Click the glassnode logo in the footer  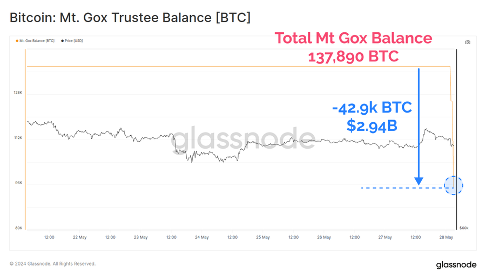tap(456, 264)
